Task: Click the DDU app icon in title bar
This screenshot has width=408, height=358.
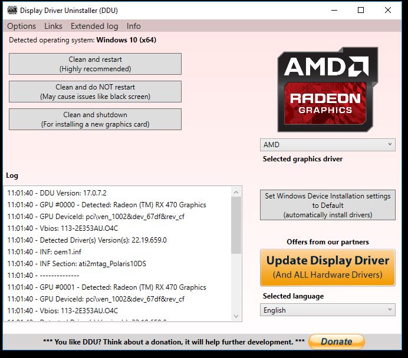Action: (11, 10)
